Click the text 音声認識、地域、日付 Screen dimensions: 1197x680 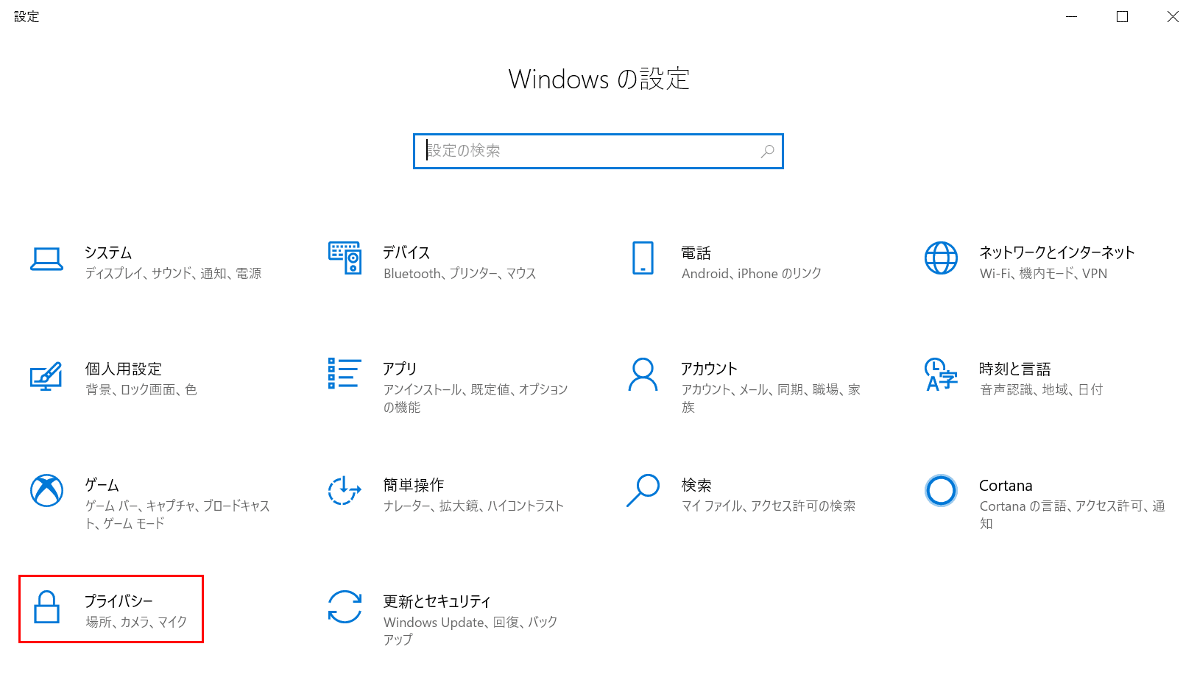[x=1042, y=389]
